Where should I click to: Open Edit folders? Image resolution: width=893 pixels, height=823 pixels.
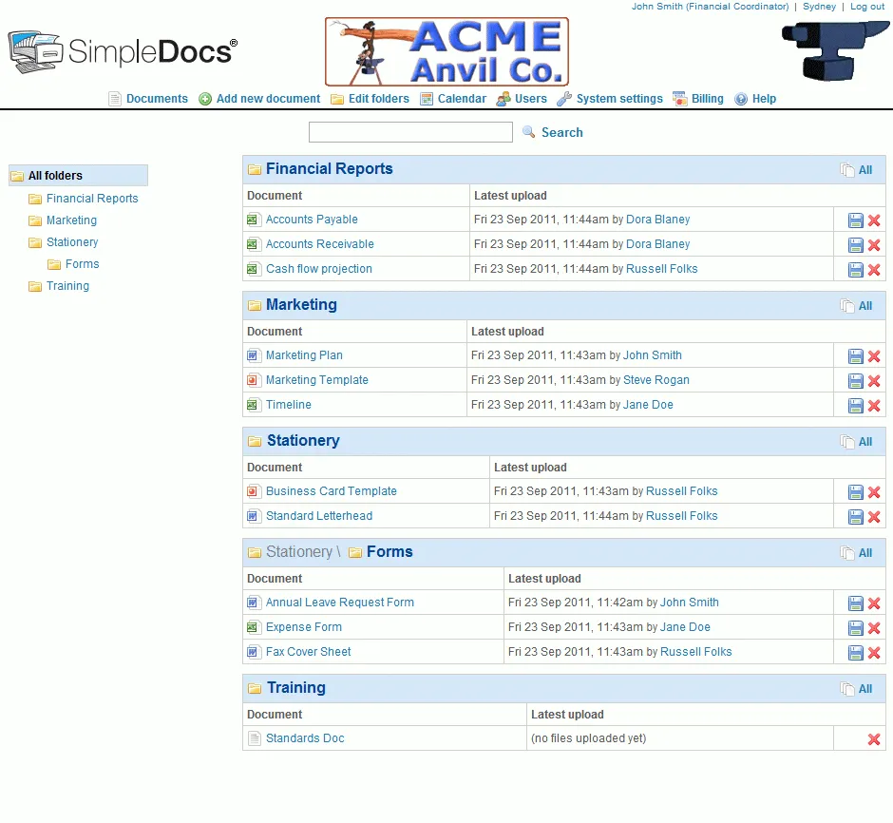(376, 98)
